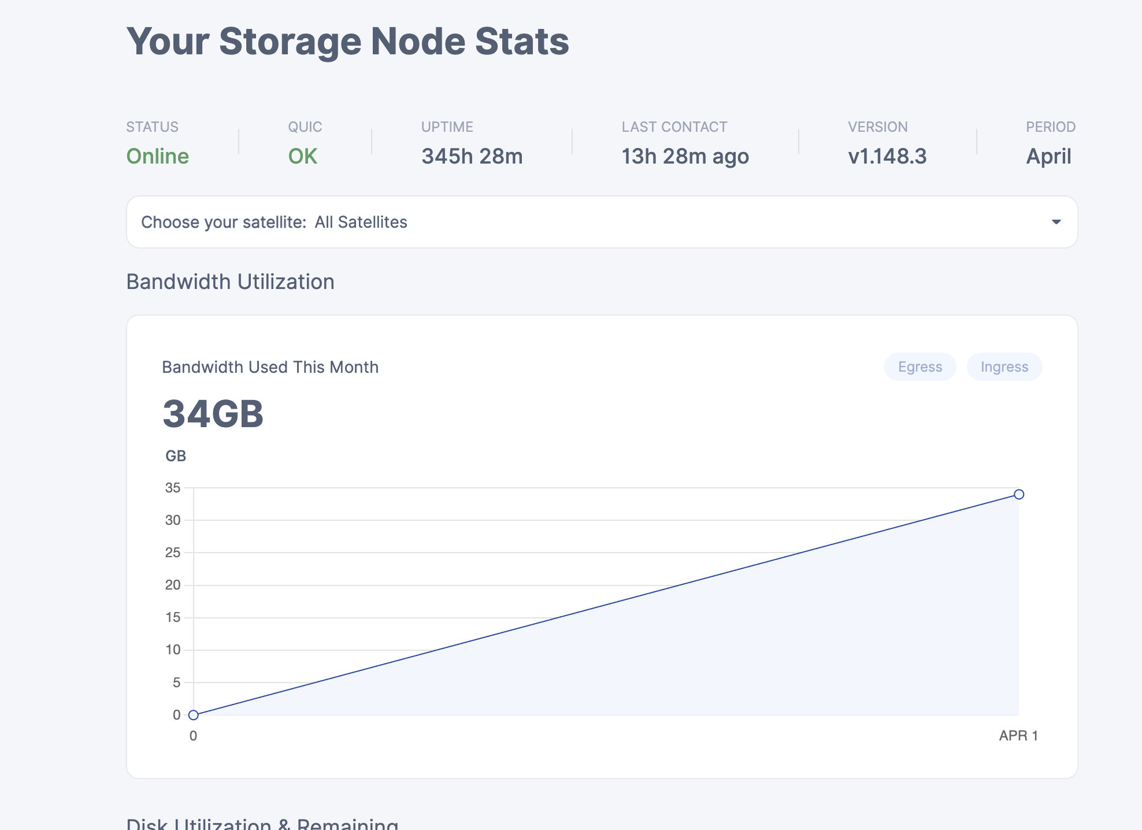1142x830 pixels.
Task: Click the Bandwidth Utilization section heading
Action: tap(230, 281)
